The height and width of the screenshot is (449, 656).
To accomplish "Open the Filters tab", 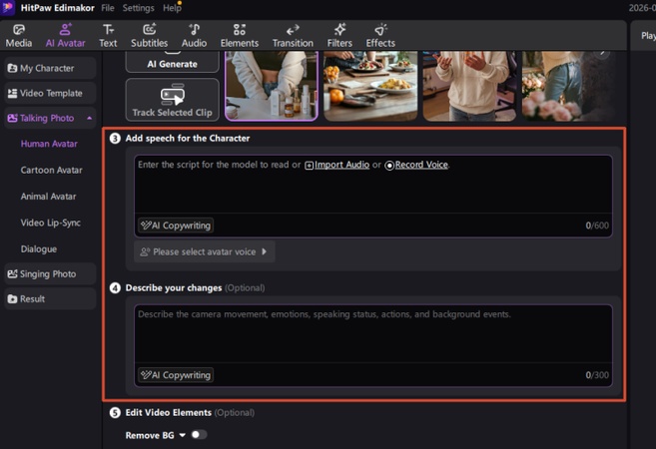I will [339, 36].
